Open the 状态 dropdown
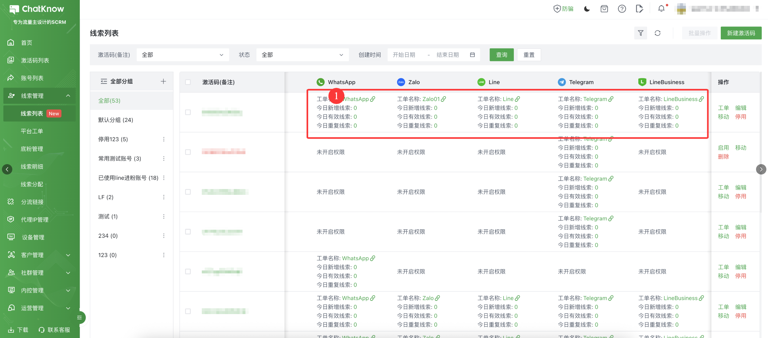The width and height of the screenshot is (768, 338). (x=302, y=55)
